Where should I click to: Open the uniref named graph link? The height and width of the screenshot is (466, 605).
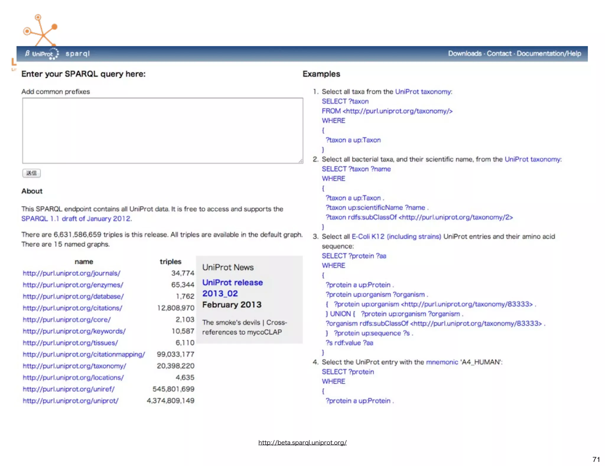pos(69,389)
